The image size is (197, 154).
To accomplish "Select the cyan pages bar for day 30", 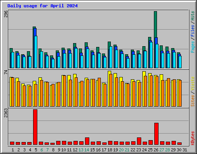I will tap(180, 62).
